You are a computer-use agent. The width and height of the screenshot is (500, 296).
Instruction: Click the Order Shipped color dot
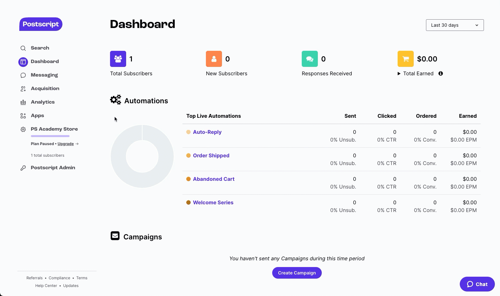point(189,155)
